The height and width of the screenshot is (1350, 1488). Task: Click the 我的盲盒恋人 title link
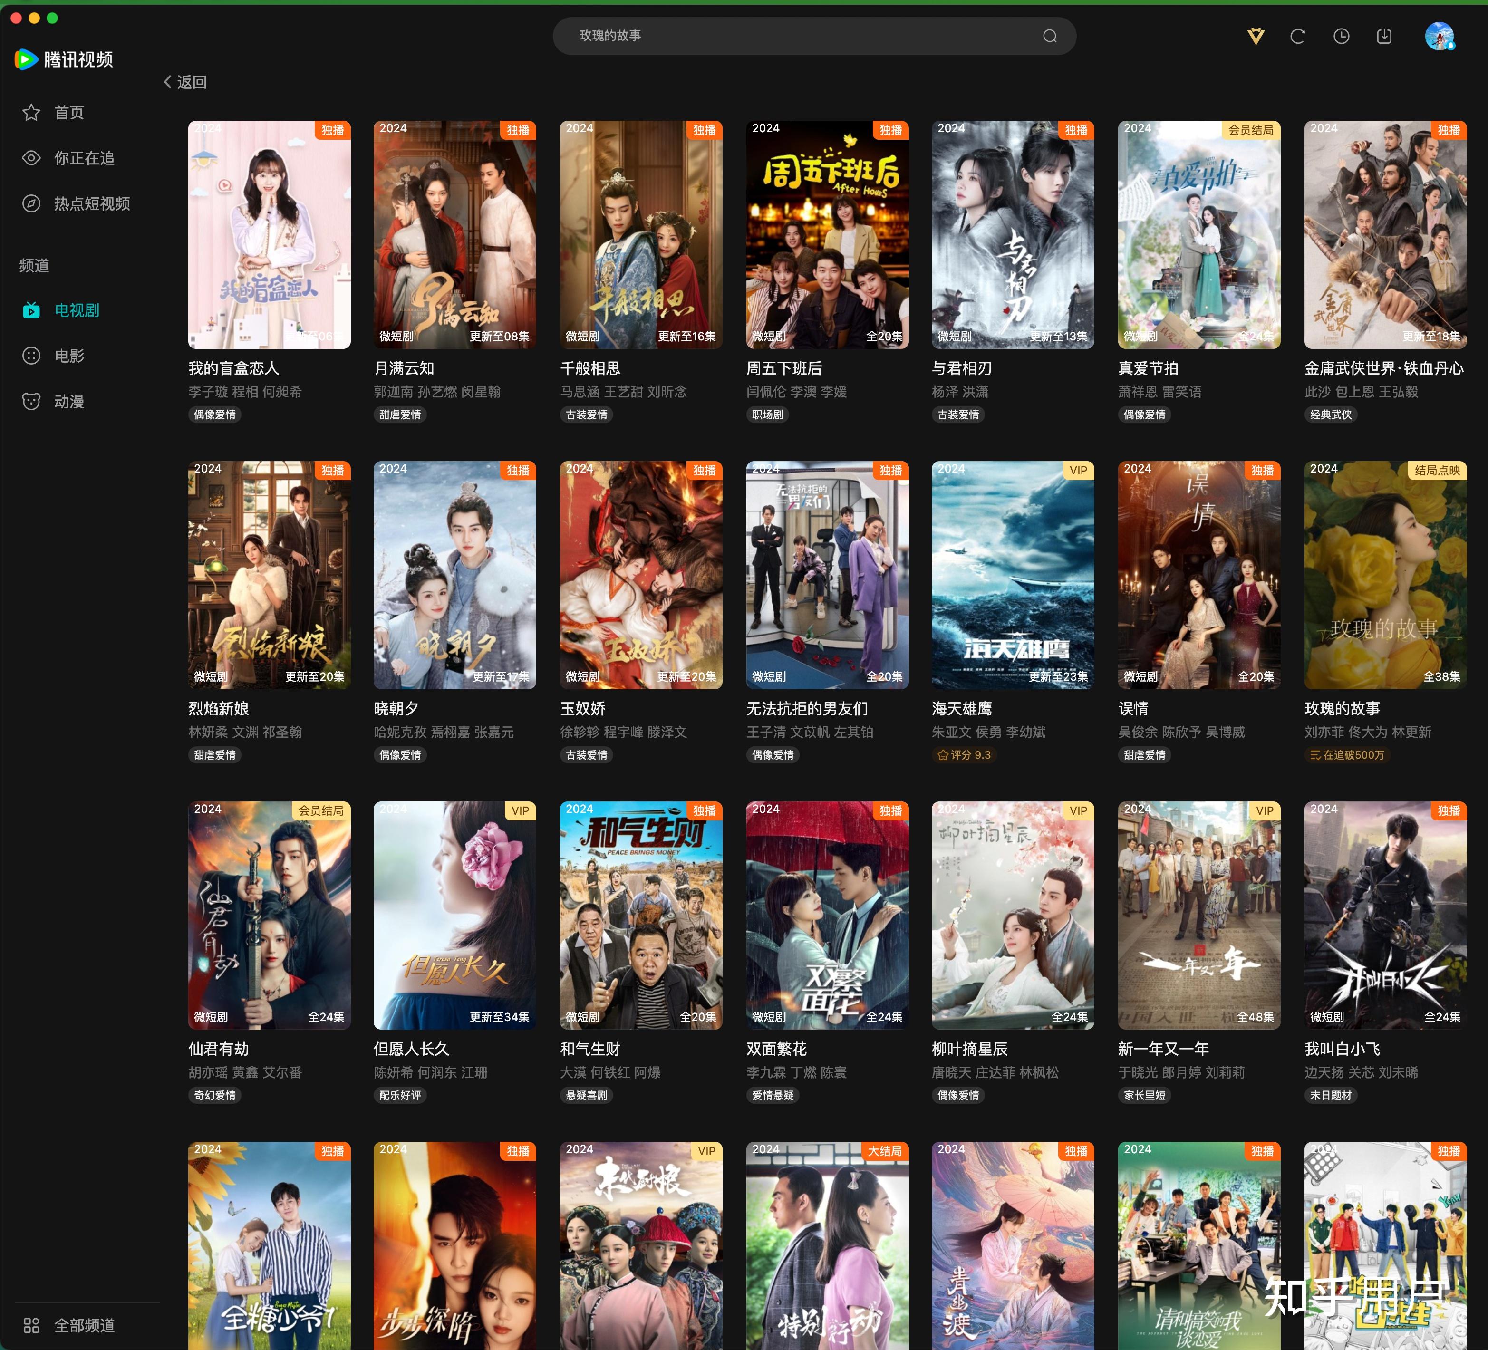pos(233,368)
